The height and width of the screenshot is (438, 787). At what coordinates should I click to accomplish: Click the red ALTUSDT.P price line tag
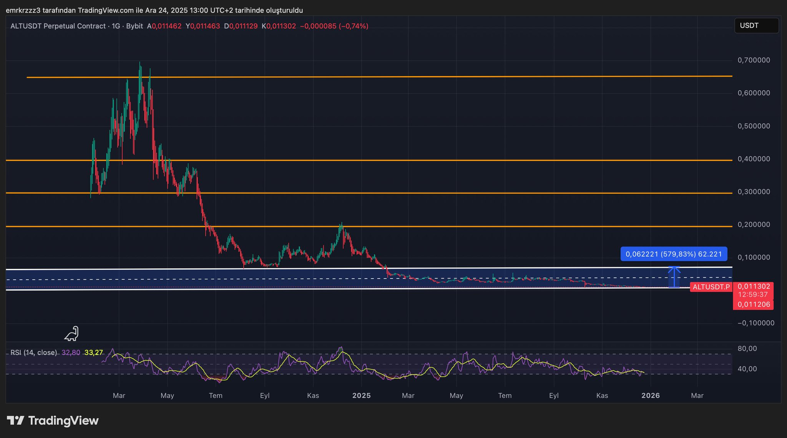(x=711, y=287)
